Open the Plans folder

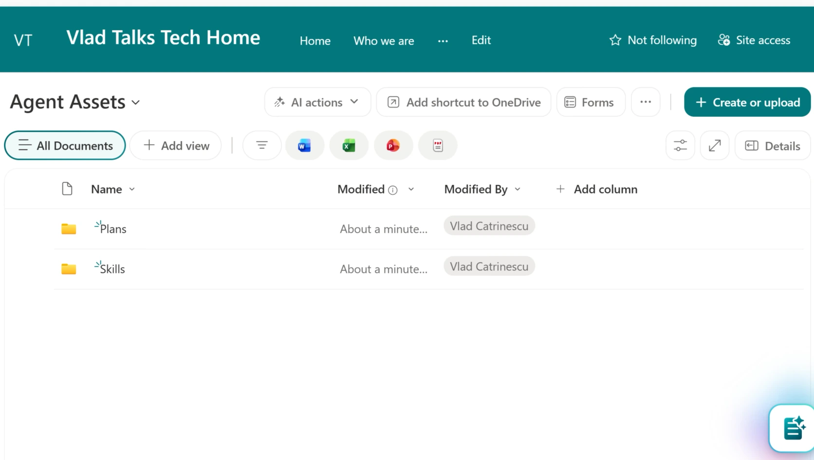click(113, 229)
